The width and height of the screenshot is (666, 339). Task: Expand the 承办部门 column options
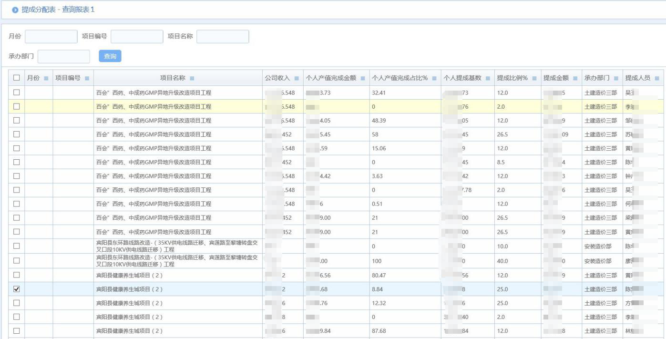click(616, 78)
